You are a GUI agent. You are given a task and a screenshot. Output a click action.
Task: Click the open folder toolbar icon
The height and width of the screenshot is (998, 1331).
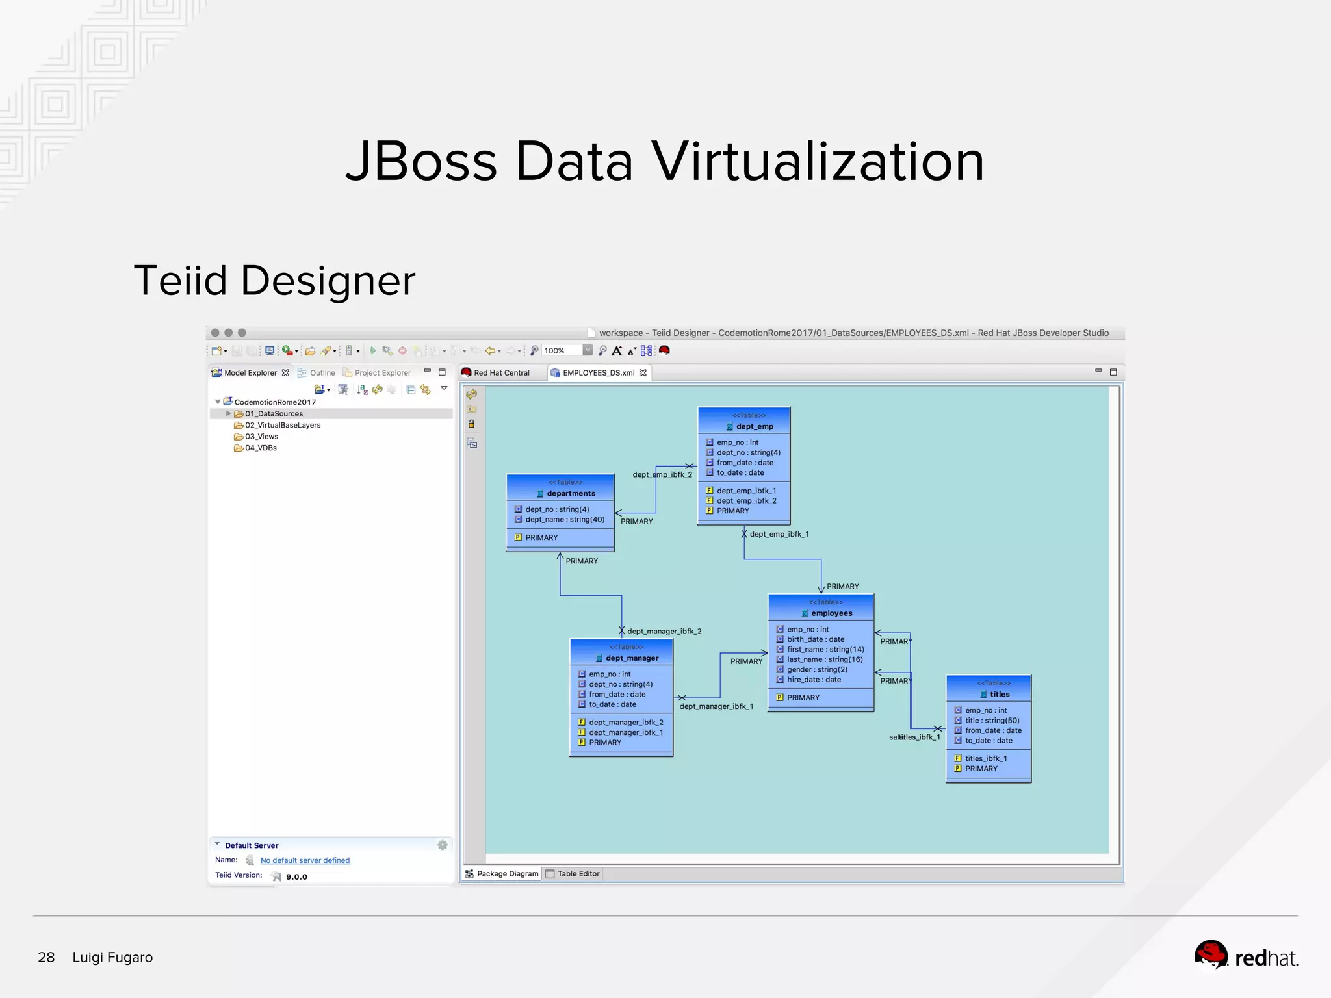point(311,351)
